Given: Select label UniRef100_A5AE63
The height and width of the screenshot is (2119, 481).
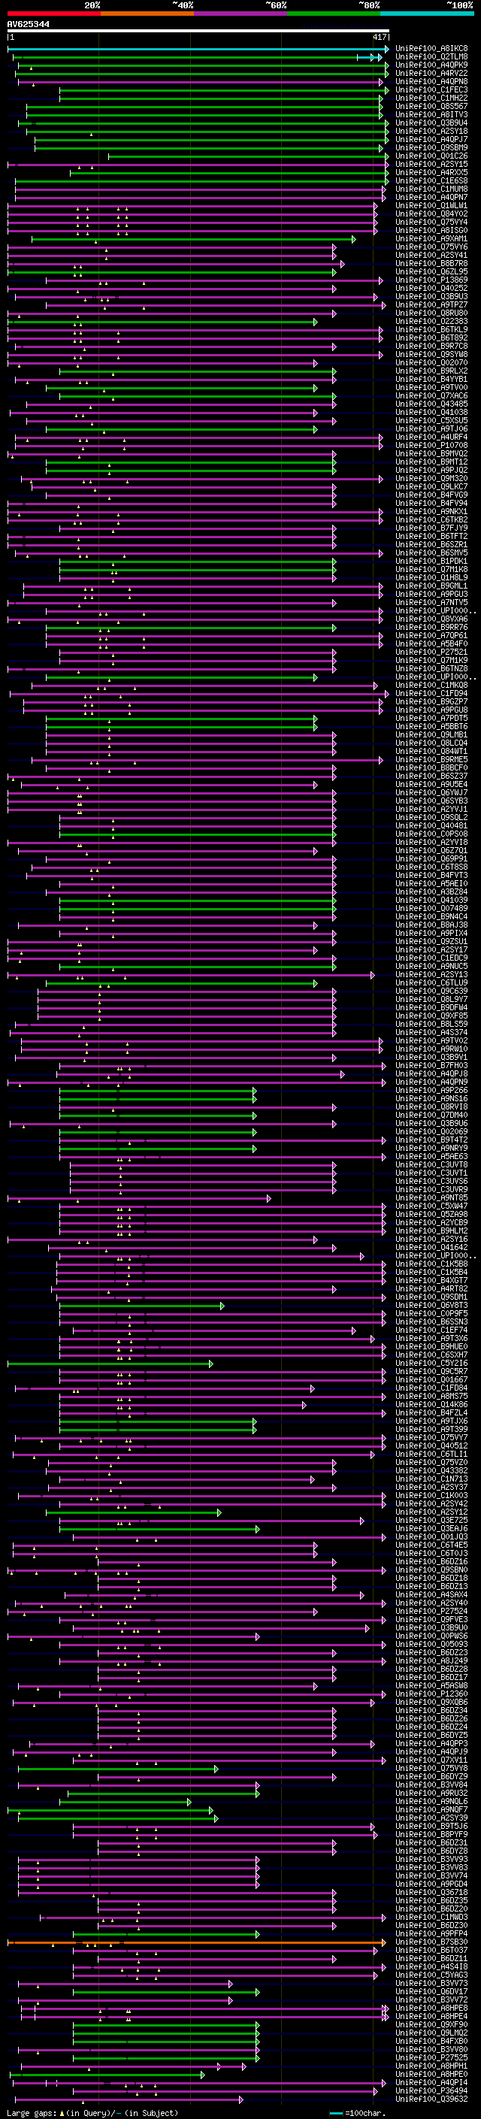Looking at the screenshot, I should coord(431,1157).
